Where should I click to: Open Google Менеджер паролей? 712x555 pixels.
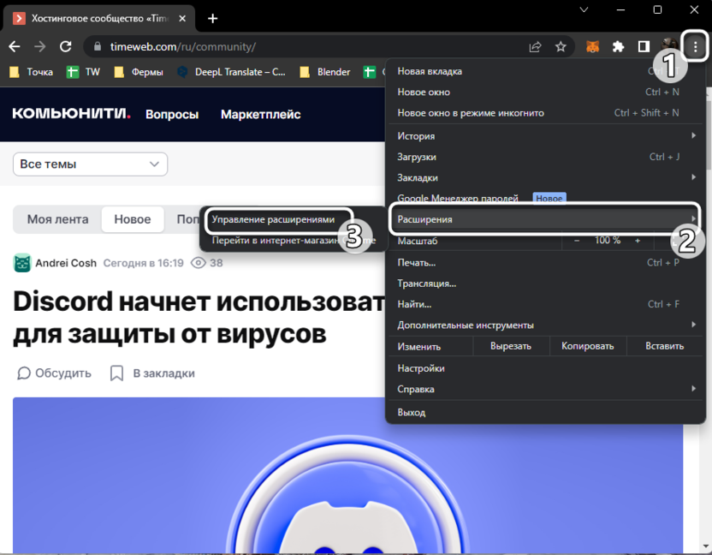[x=545, y=197]
